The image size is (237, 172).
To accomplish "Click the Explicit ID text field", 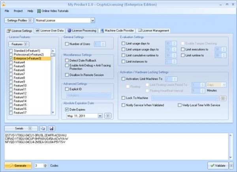I will [x=88, y=95].
